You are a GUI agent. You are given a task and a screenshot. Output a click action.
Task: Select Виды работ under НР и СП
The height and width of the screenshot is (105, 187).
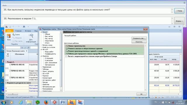pyautogui.click(x=49, y=52)
